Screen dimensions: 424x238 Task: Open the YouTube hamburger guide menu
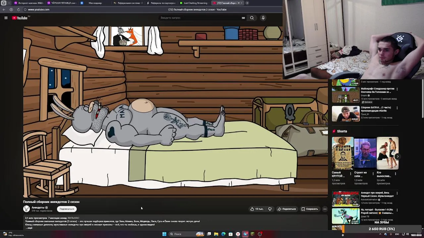[6, 18]
